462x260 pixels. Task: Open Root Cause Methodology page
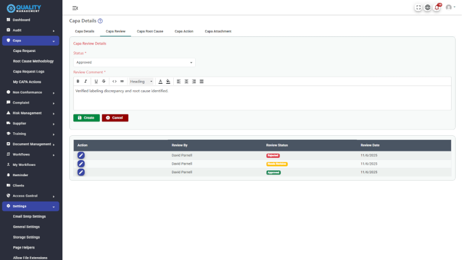pos(33,61)
